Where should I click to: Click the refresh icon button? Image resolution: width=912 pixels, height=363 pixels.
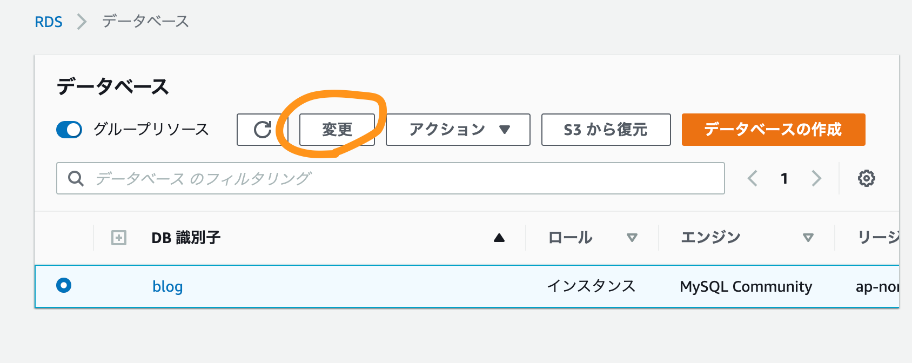263,130
